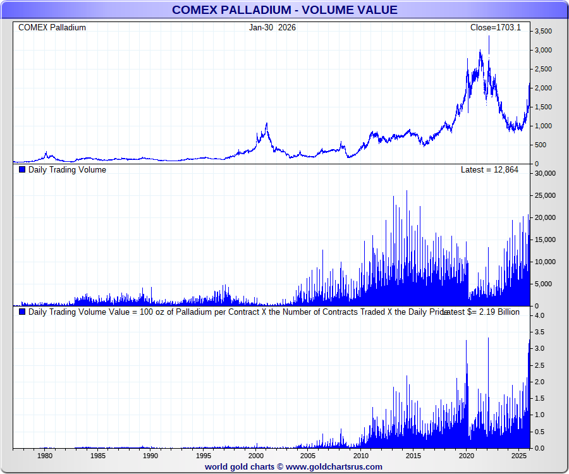This screenshot has height=474, width=569.
Task: Click the 500 price axis label
Action: tap(541, 145)
